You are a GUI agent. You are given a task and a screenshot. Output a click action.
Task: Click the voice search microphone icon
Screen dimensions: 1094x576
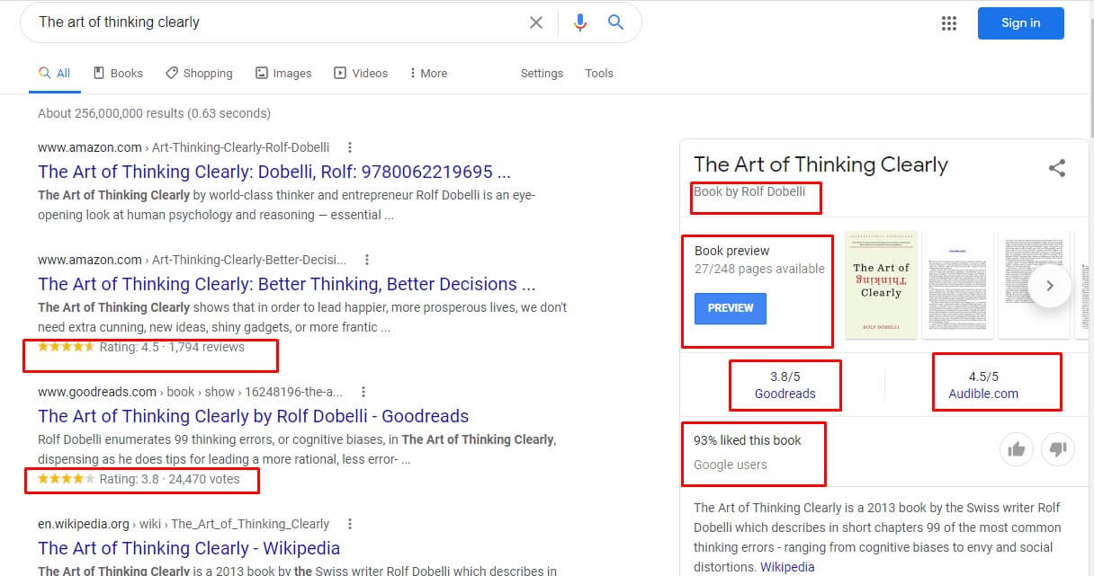click(580, 22)
